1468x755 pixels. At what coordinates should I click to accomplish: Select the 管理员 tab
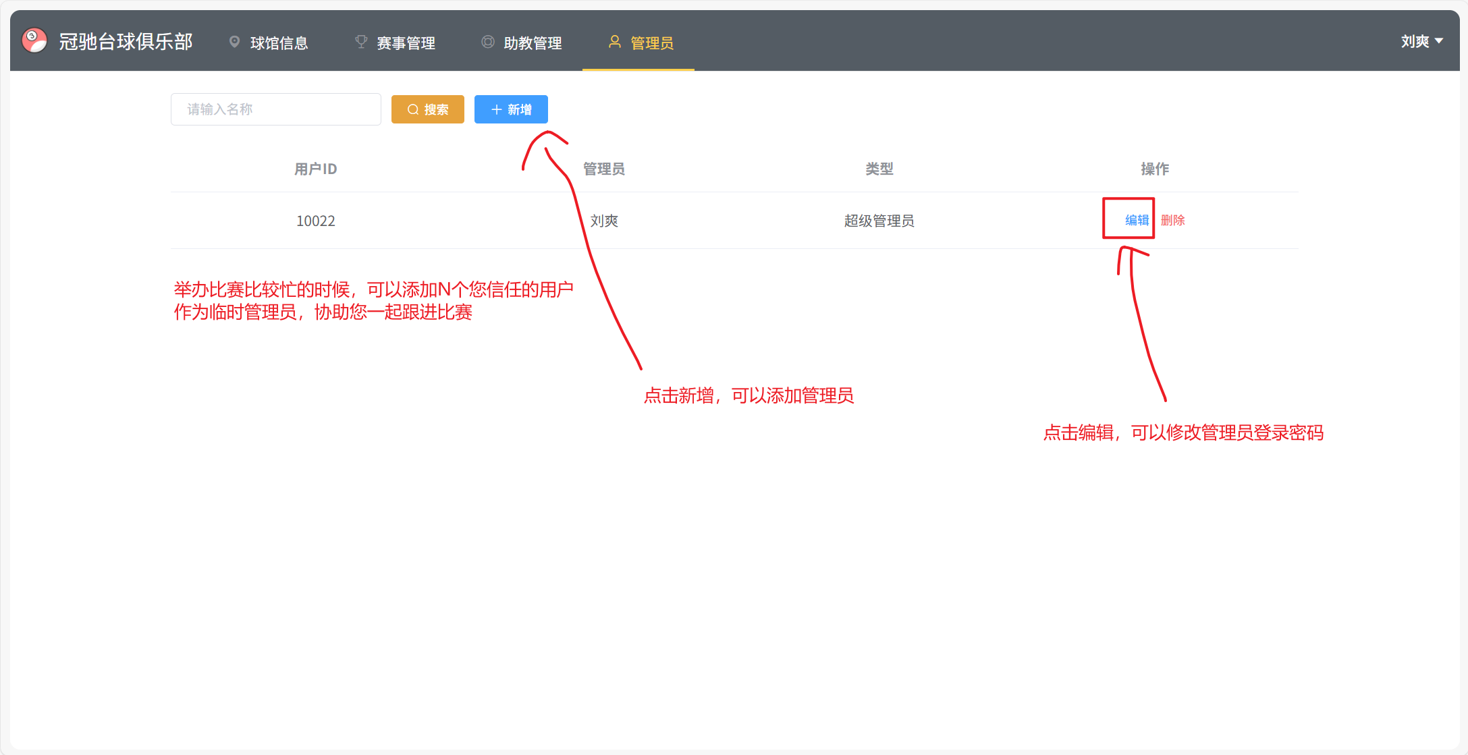[651, 43]
